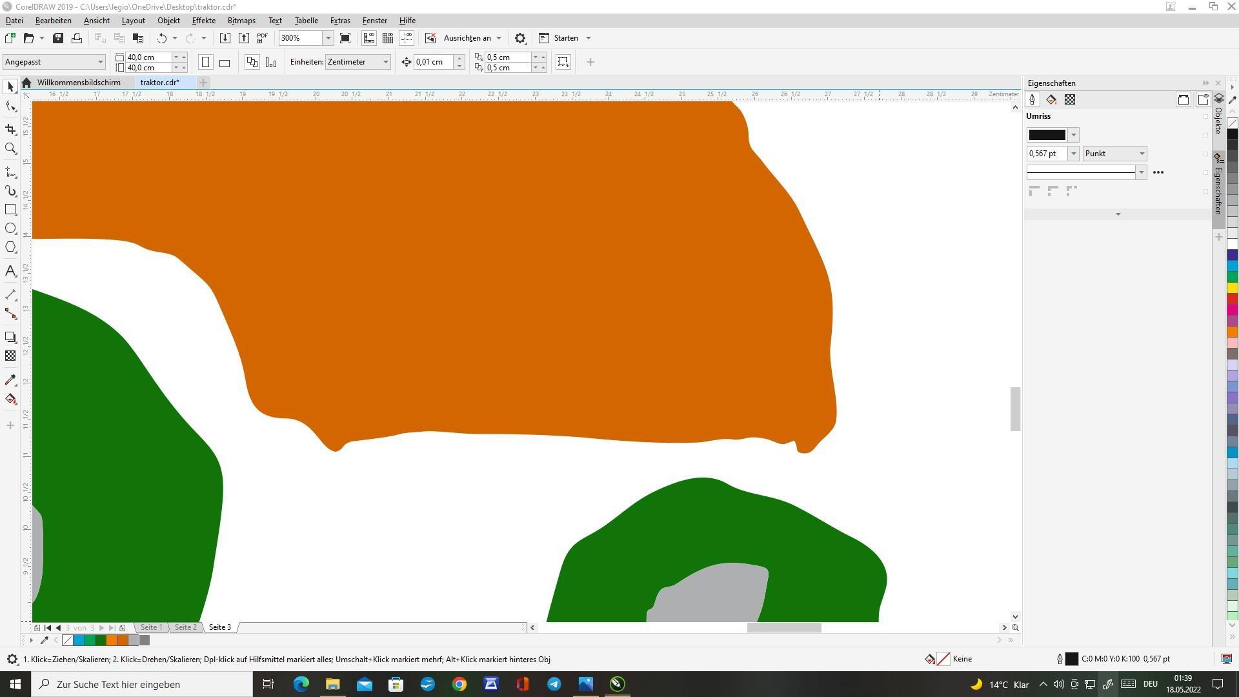Click the Import icon in toolbar
This screenshot has height=697, width=1239.
tap(225, 38)
